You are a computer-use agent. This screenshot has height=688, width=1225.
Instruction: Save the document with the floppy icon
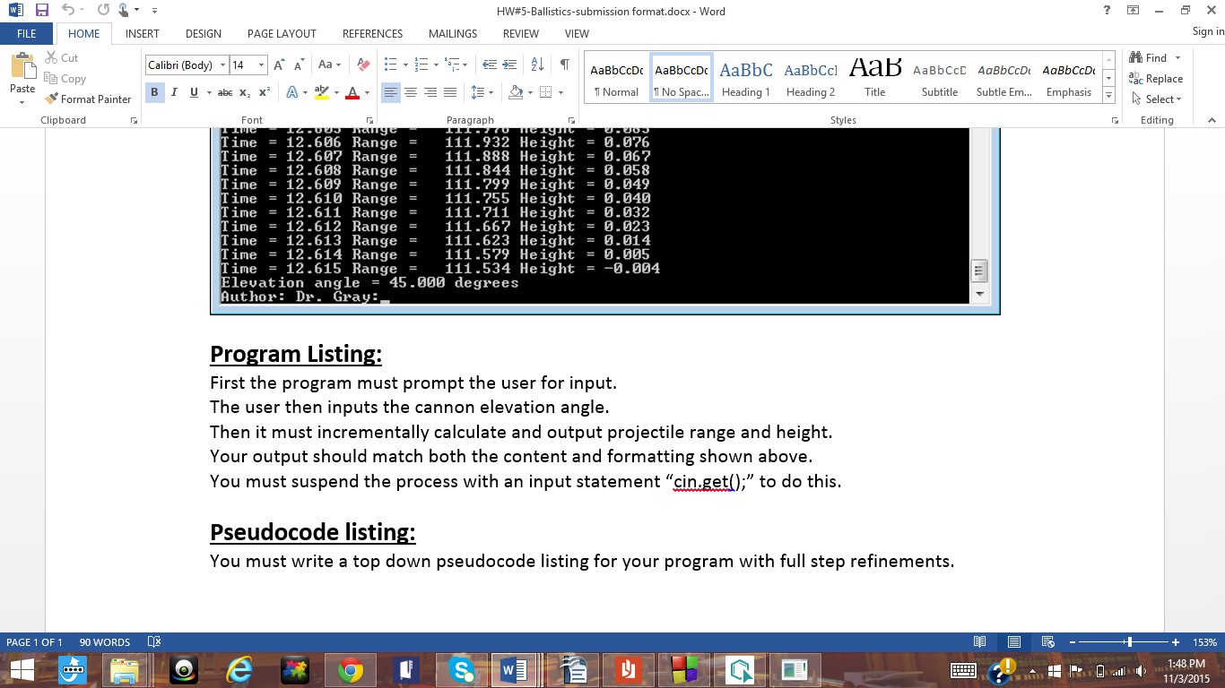coord(41,11)
